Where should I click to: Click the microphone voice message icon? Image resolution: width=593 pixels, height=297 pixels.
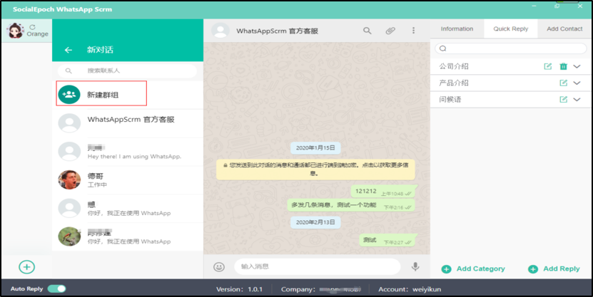point(415,266)
